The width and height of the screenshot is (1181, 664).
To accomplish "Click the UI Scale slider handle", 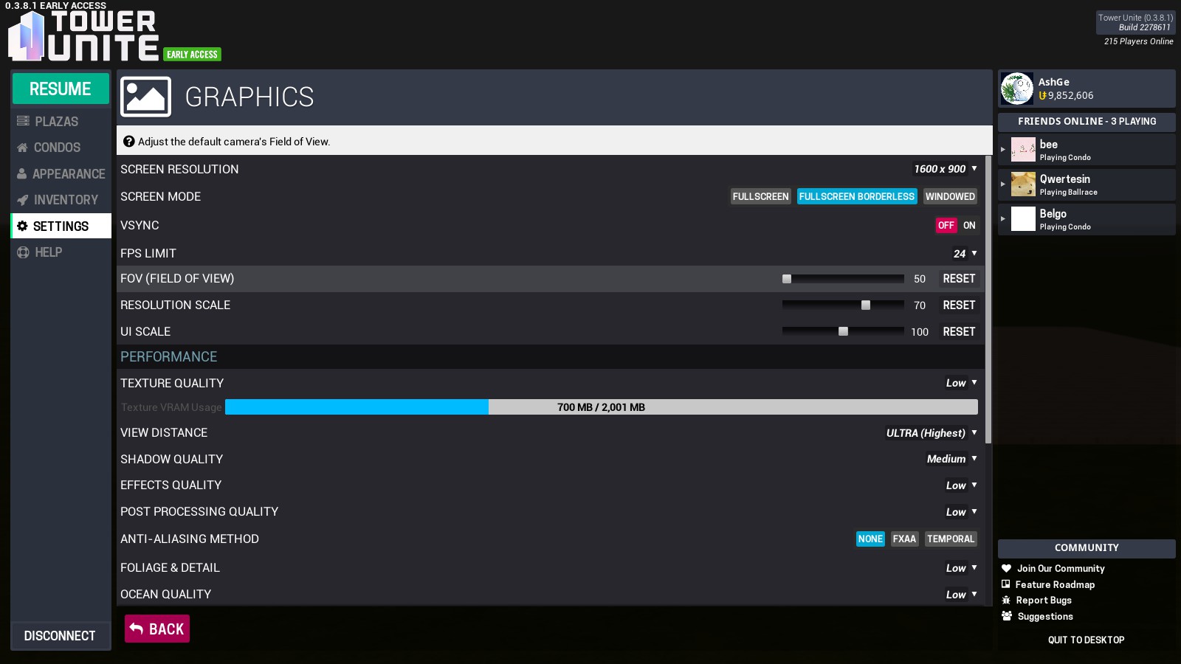I will pos(843,332).
